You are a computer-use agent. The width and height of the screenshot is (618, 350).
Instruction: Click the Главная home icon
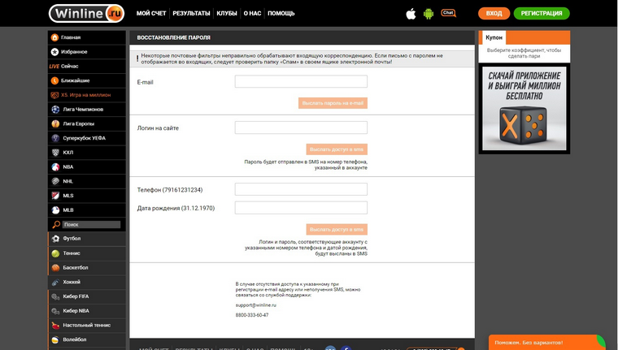point(54,37)
